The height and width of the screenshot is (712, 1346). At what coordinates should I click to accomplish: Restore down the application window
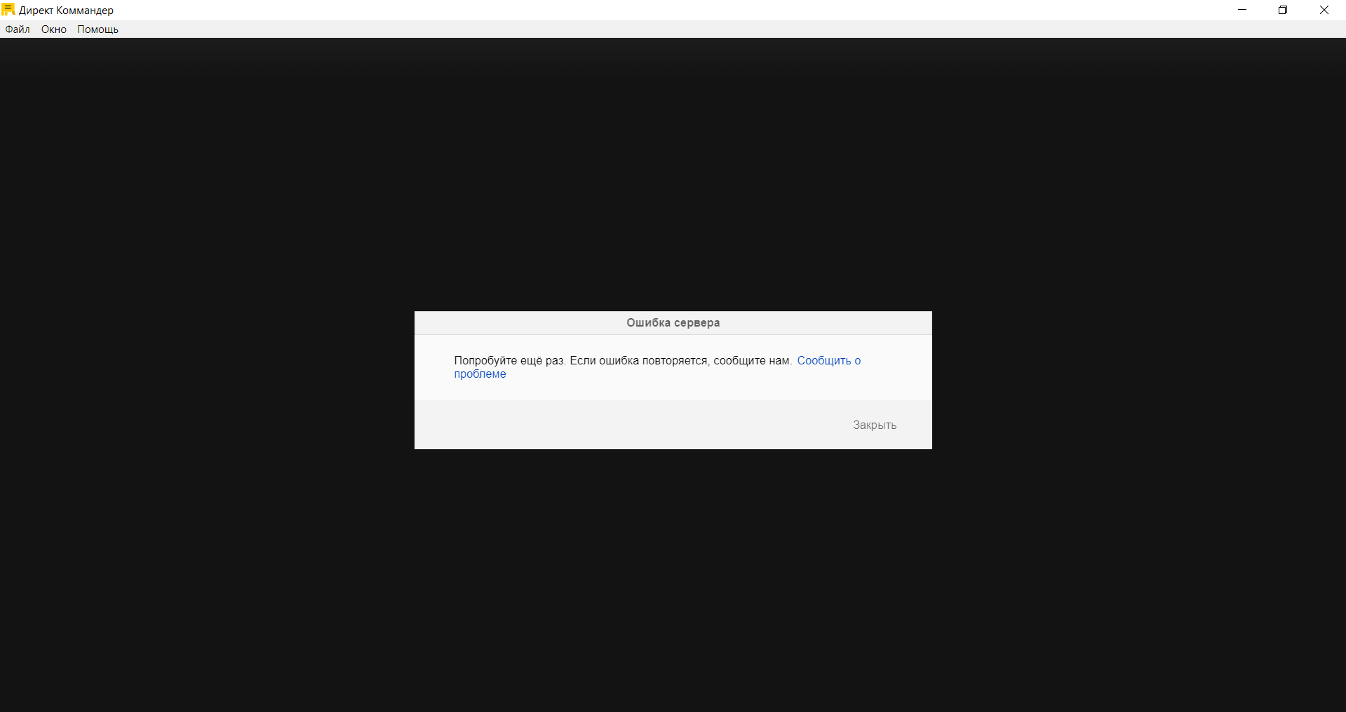[1283, 10]
